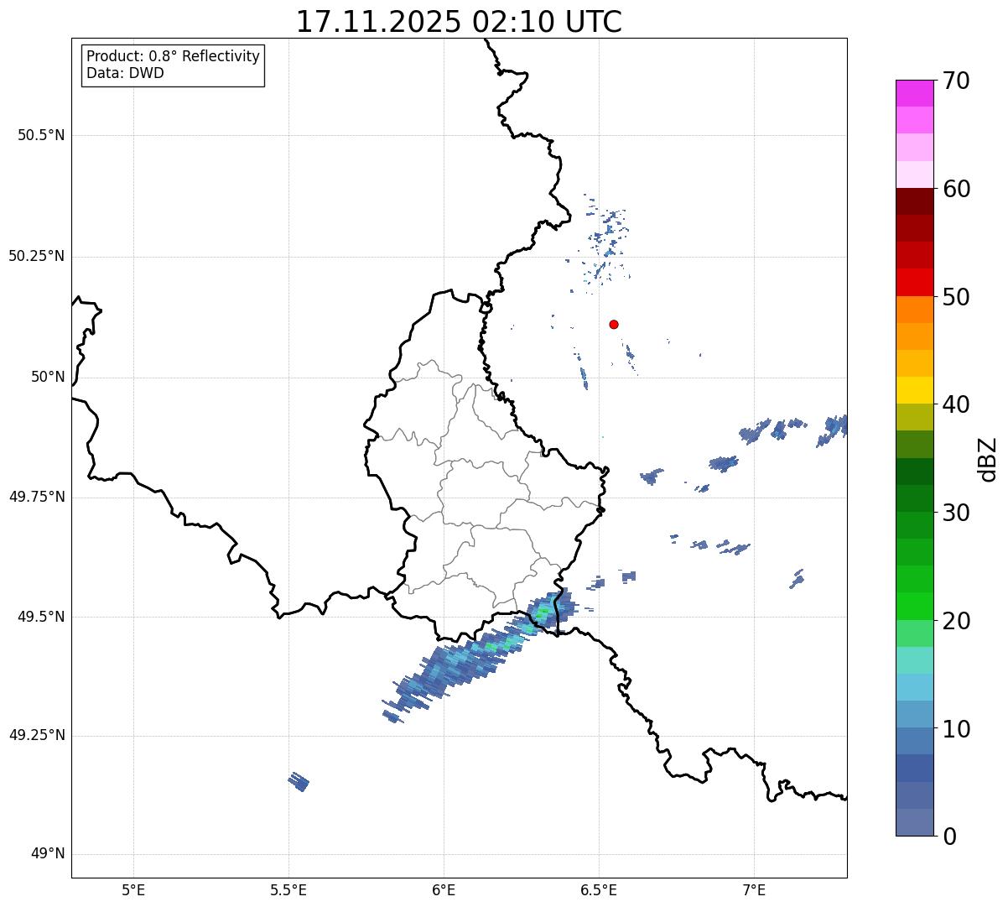Click the light blue colorbar swatch above 10
Screen dimensions: 1008x907
pyautogui.click(x=915, y=714)
